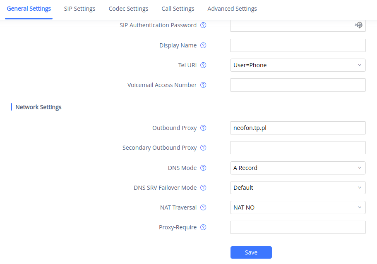The width and height of the screenshot is (377, 264).
Task: Click help icon beside SIP Authentication Password
Action: tap(203, 25)
